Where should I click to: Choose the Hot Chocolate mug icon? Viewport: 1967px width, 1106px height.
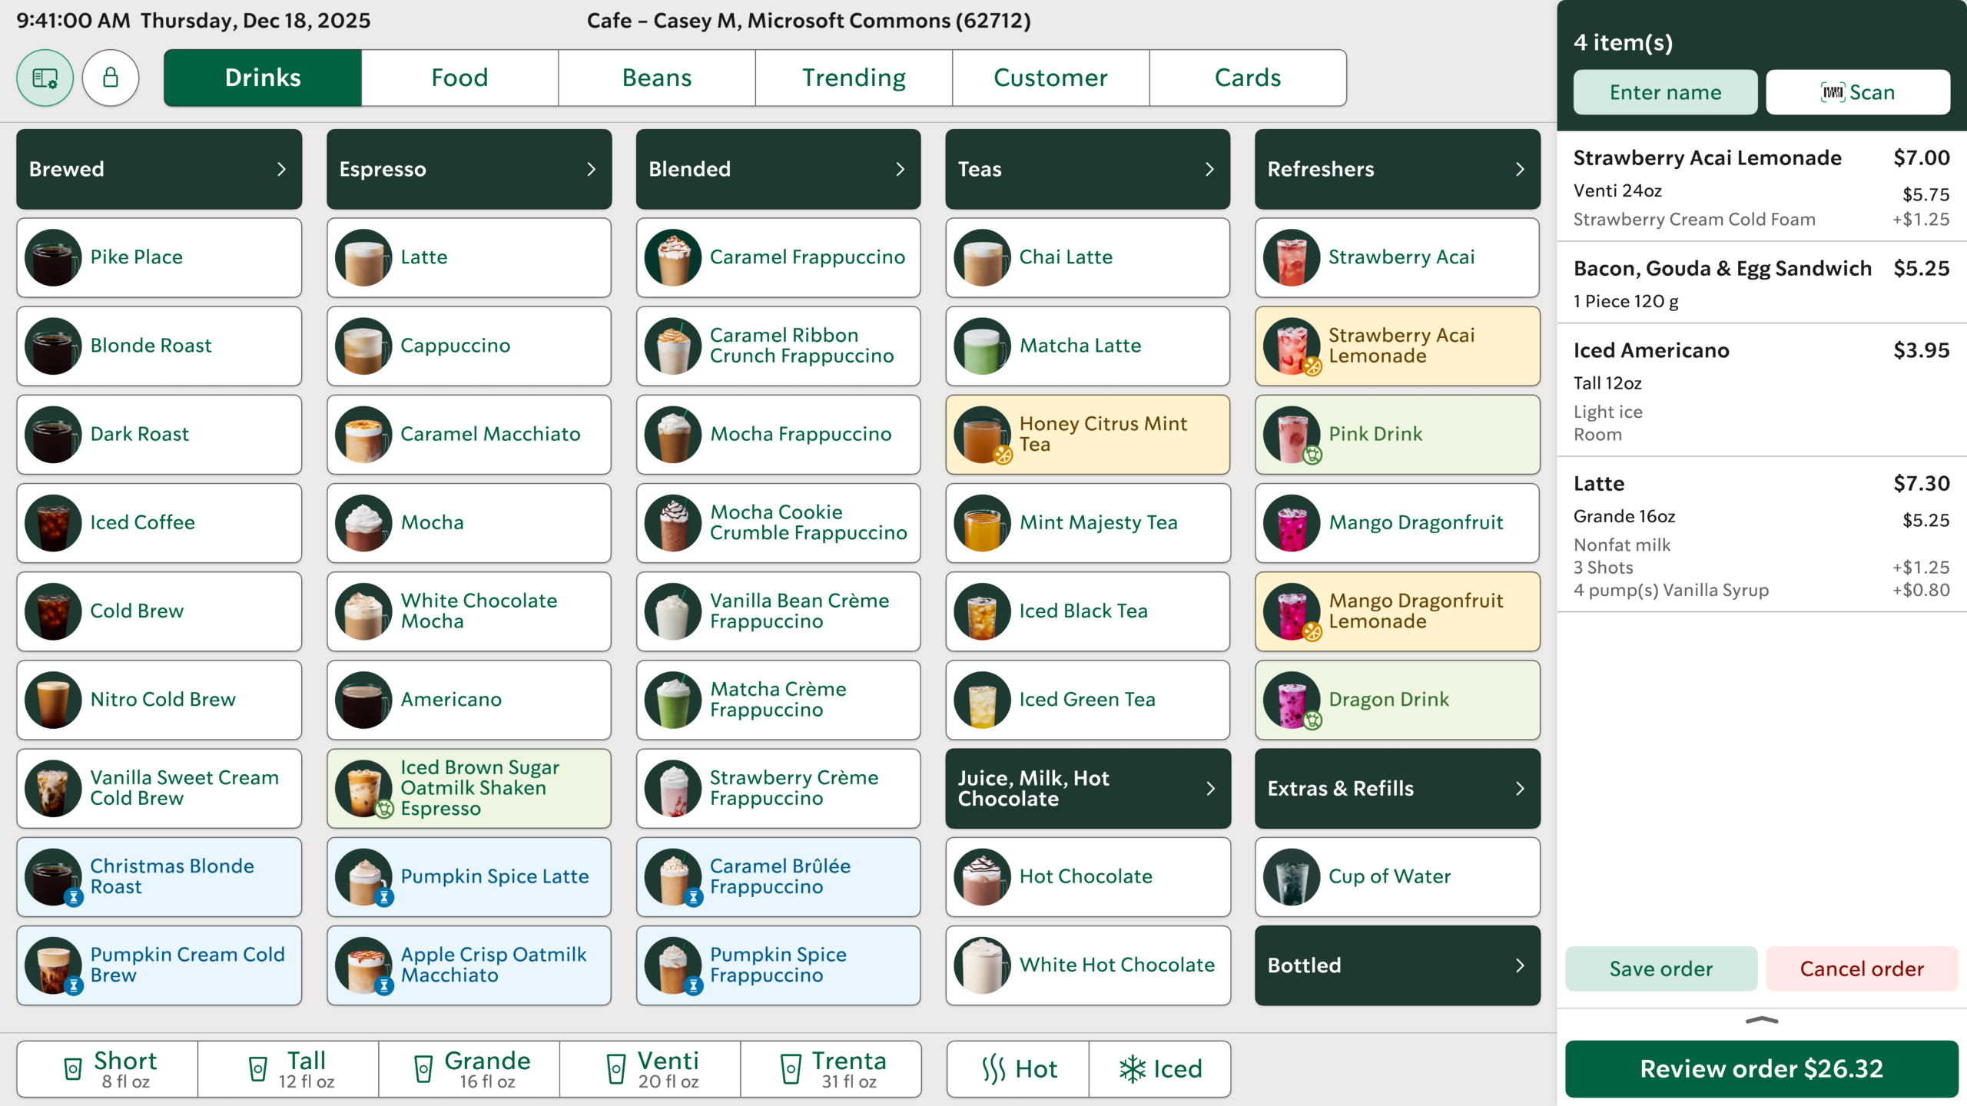[x=982, y=877]
